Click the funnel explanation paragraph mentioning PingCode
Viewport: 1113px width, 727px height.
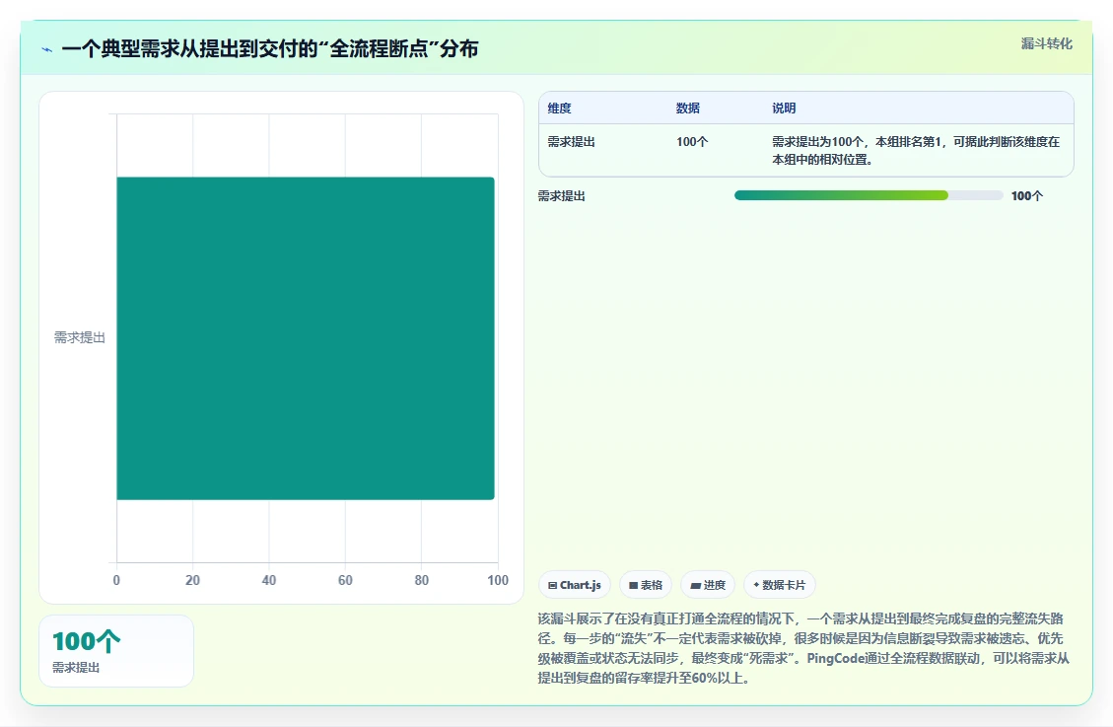tap(803, 648)
